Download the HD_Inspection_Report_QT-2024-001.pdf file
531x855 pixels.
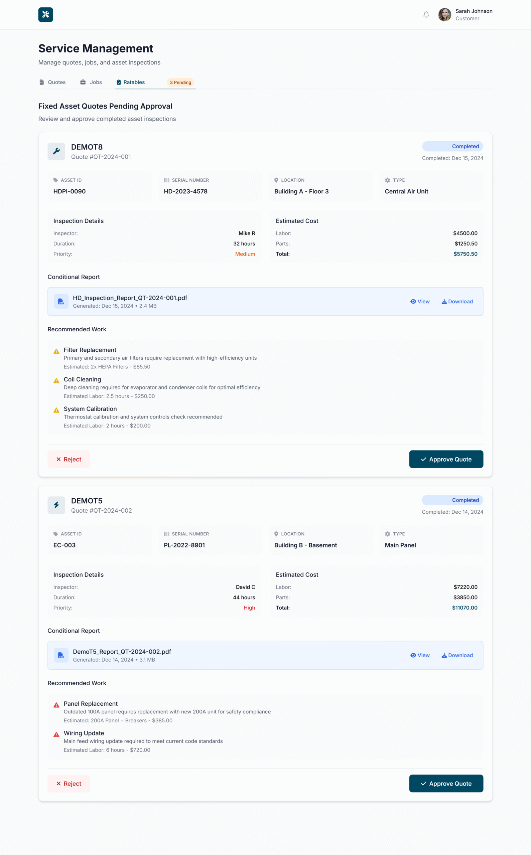click(x=457, y=302)
